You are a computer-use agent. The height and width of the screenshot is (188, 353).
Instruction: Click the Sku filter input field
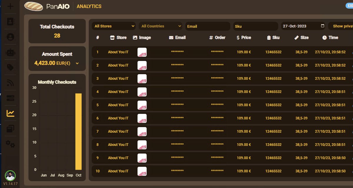[x=255, y=26]
